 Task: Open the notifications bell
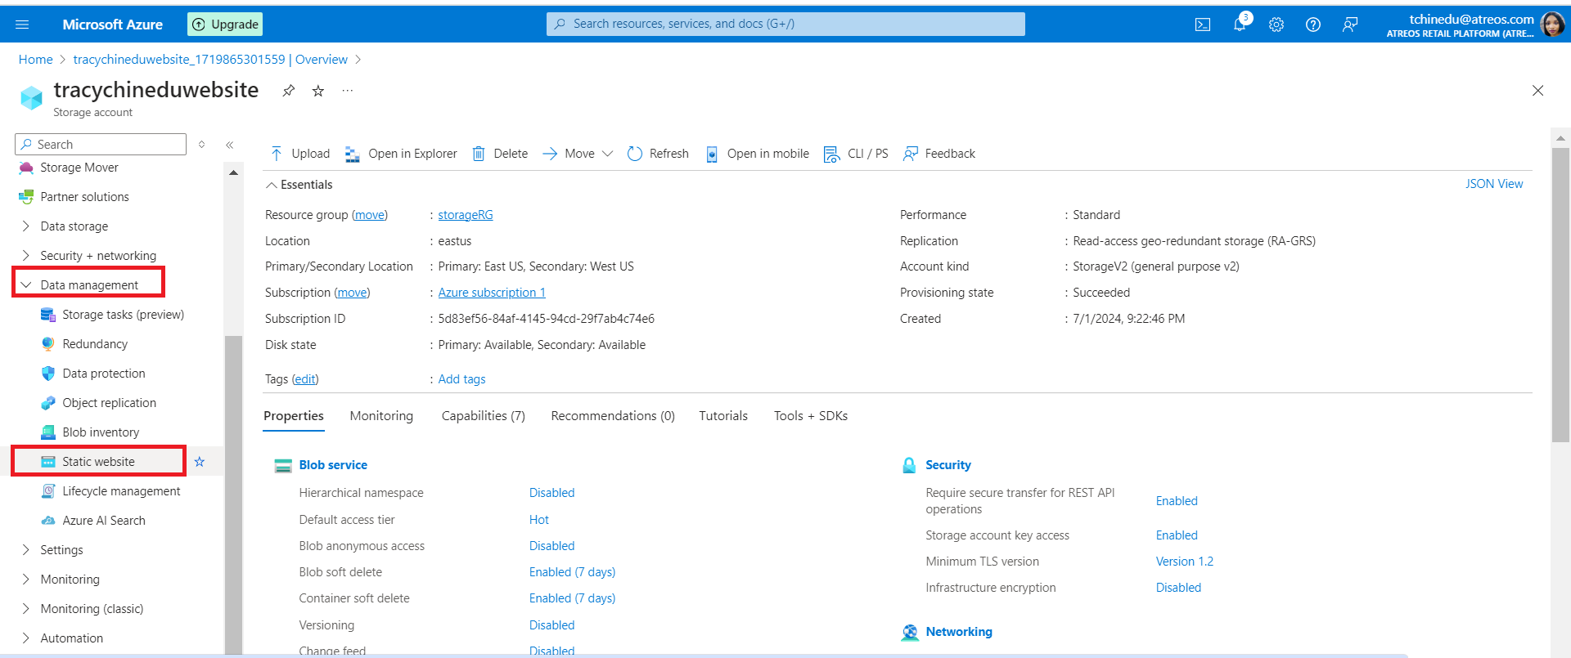(1240, 25)
